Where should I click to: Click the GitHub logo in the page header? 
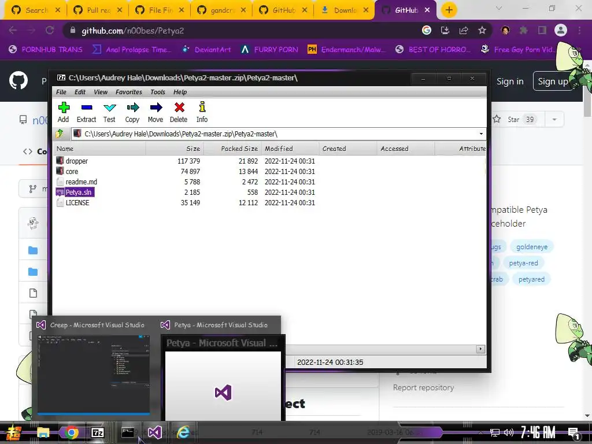[18, 80]
